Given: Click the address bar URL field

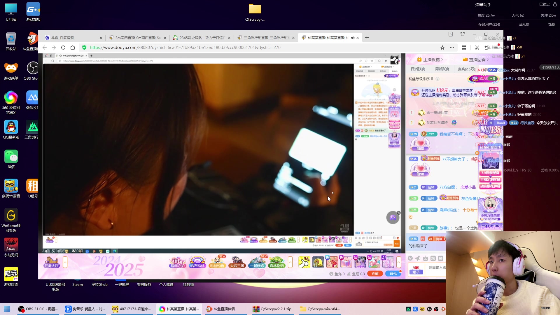Looking at the screenshot, I should click(260, 47).
